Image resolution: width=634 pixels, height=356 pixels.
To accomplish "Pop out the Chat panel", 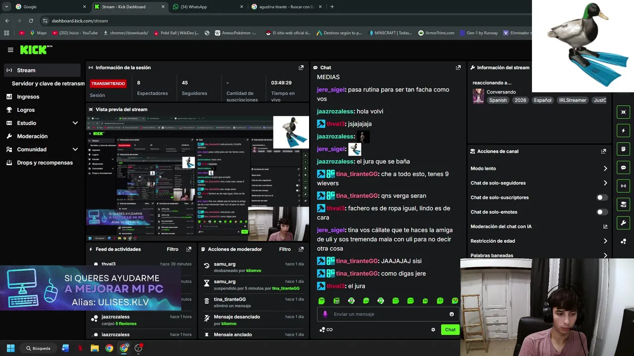I will pyautogui.click(x=458, y=68).
